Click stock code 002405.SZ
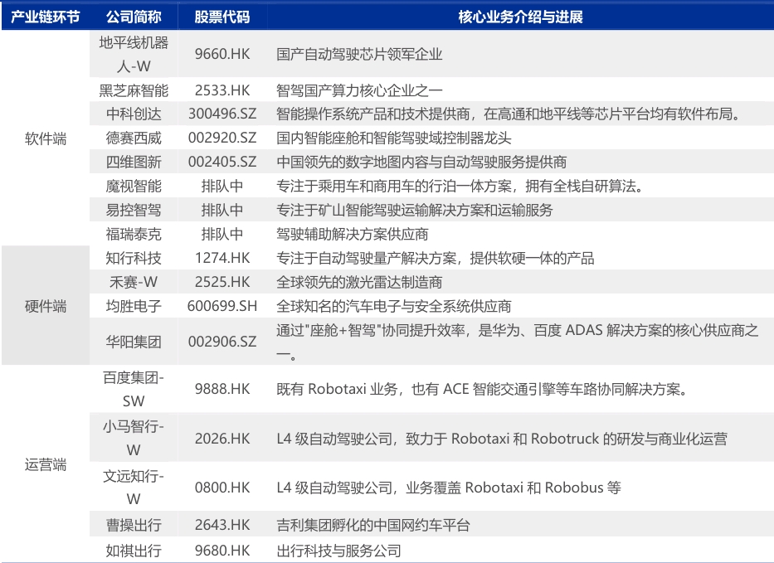The image size is (774, 563). coord(222,162)
